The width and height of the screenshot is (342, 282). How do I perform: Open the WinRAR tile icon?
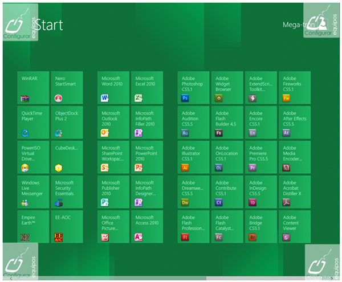point(25,99)
